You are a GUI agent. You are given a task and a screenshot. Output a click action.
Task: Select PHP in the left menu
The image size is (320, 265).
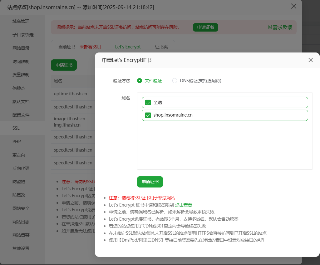tap(17, 142)
